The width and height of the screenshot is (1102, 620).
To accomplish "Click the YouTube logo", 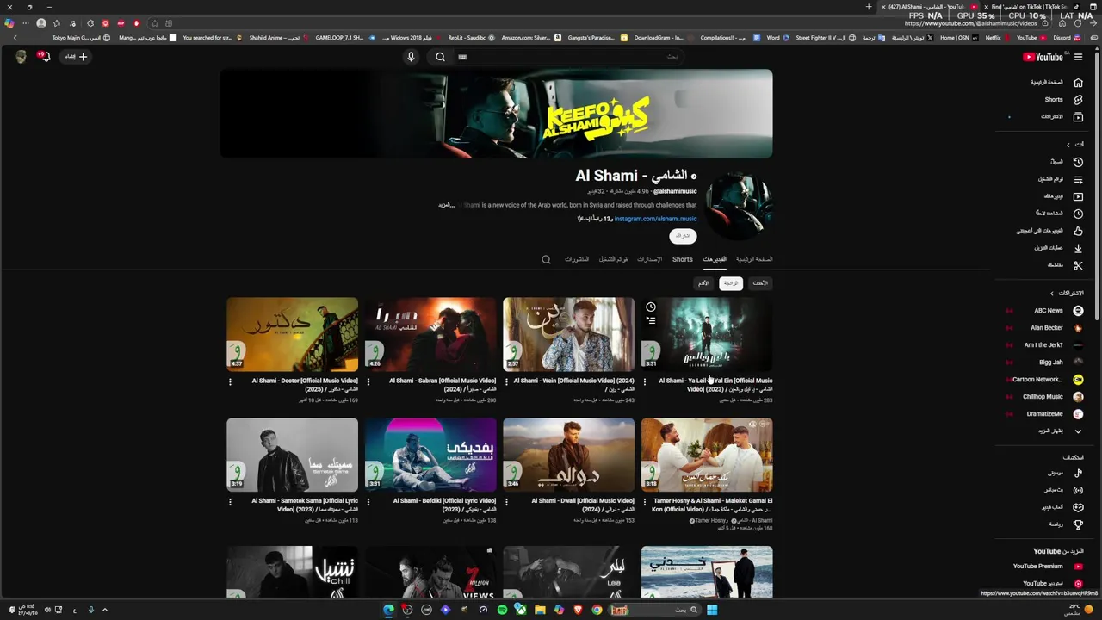I will 1043,57.
